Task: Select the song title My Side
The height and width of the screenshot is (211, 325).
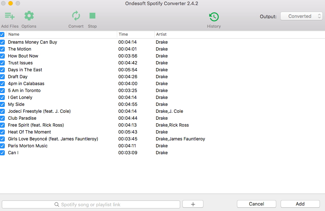Action: click(x=16, y=104)
